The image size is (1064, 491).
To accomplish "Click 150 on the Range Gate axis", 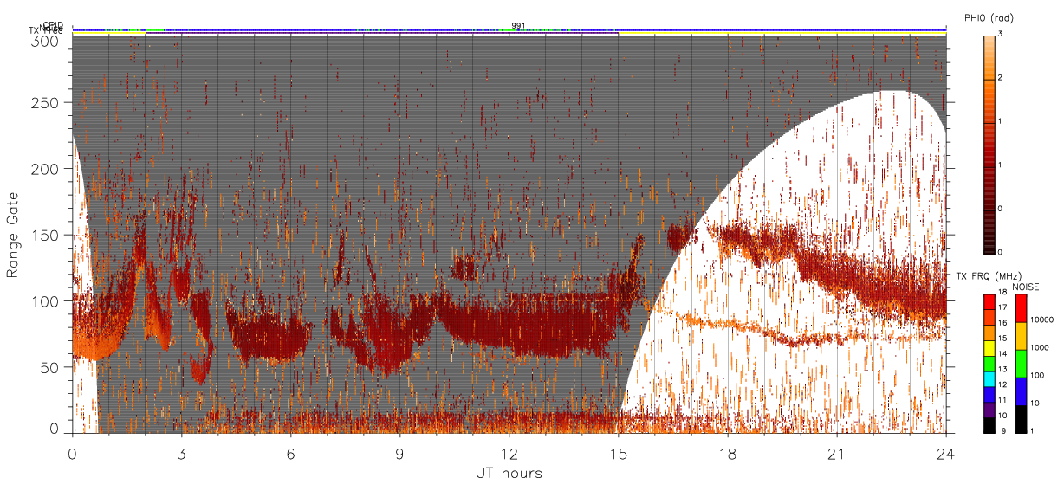I will click(x=47, y=235).
